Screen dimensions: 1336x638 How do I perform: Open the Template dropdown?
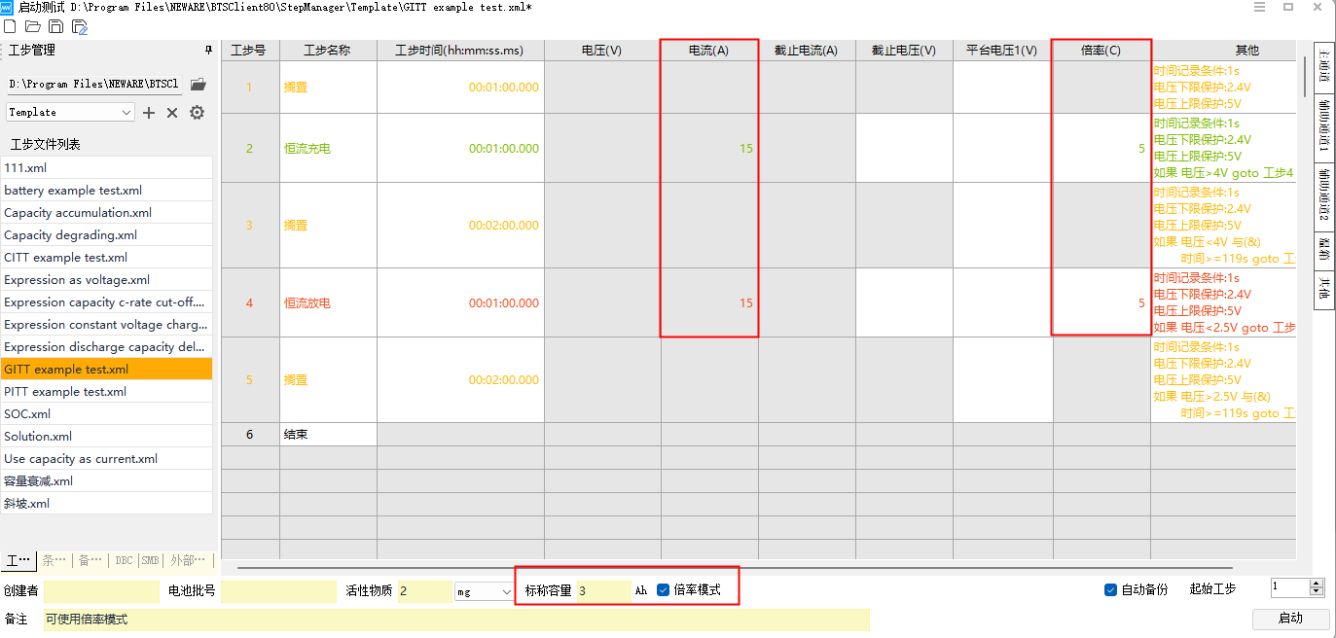tap(70, 113)
